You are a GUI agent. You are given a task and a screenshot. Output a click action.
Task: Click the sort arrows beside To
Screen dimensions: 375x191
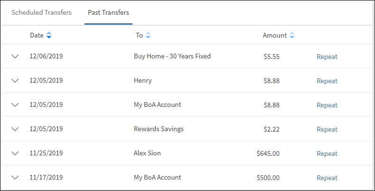point(148,35)
